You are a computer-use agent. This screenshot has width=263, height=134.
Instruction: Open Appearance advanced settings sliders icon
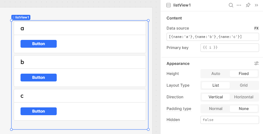[256, 63]
